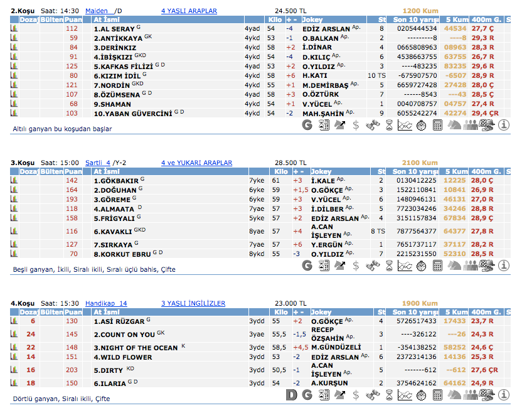Click the binoculars icon under race 2
Image resolution: width=522 pixels, height=413 pixels.
373,125
